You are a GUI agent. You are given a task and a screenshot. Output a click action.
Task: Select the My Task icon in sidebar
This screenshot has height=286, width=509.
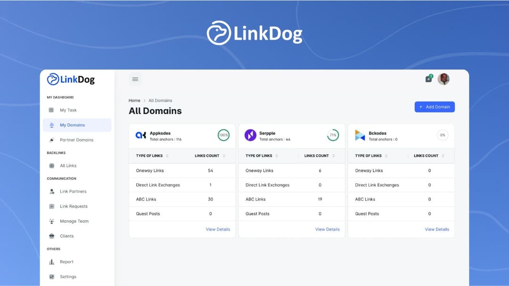51,110
